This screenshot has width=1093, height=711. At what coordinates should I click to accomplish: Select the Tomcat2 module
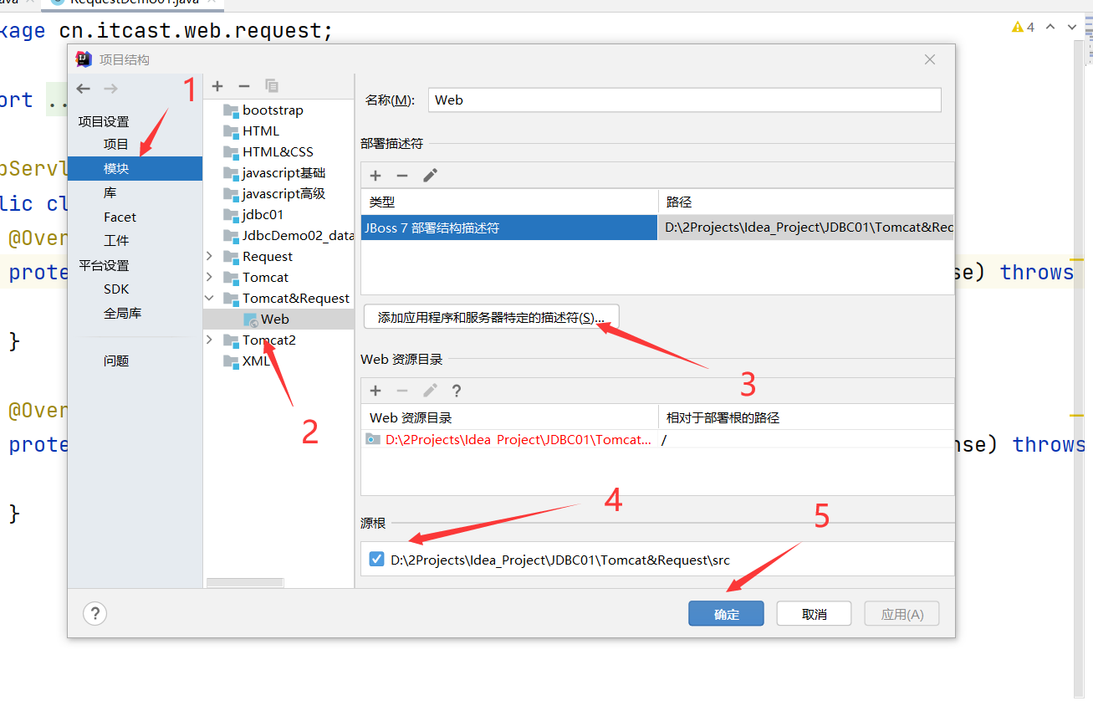(268, 340)
